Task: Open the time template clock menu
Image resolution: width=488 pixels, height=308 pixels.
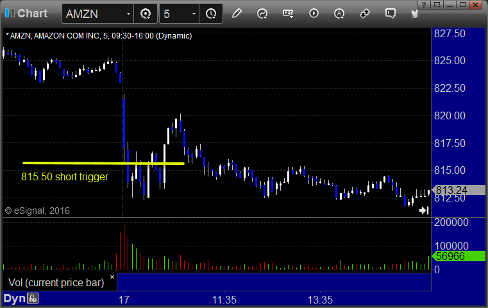Action: pyautogui.click(x=211, y=13)
